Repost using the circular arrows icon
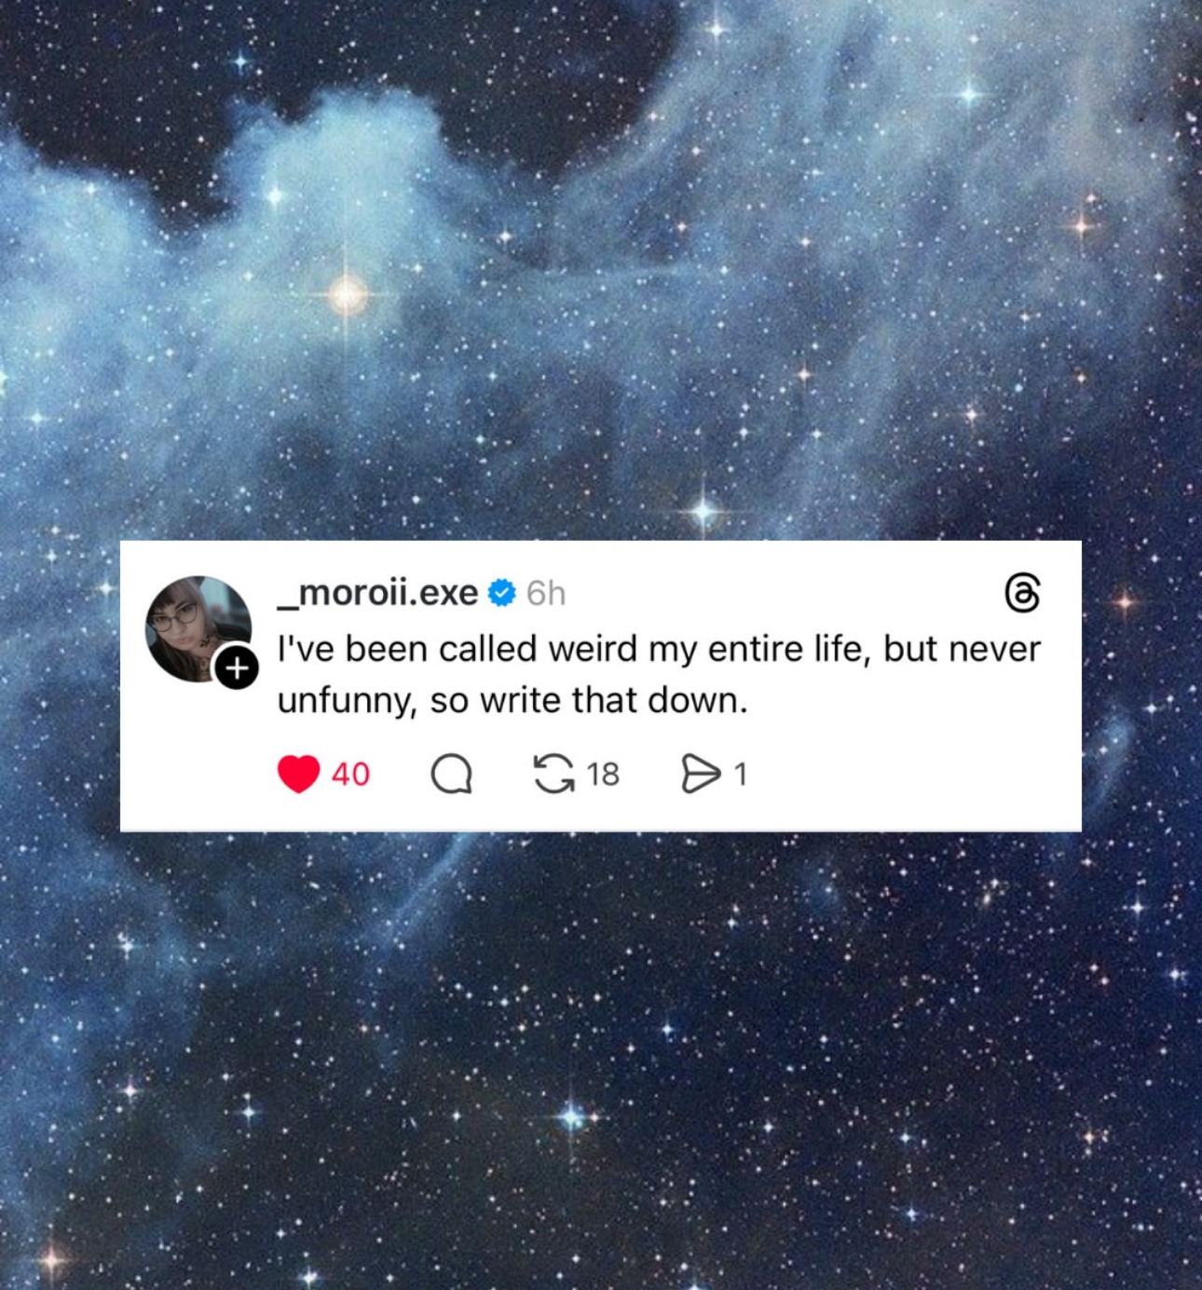The width and height of the screenshot is (1202, 1290). point(553,774)
